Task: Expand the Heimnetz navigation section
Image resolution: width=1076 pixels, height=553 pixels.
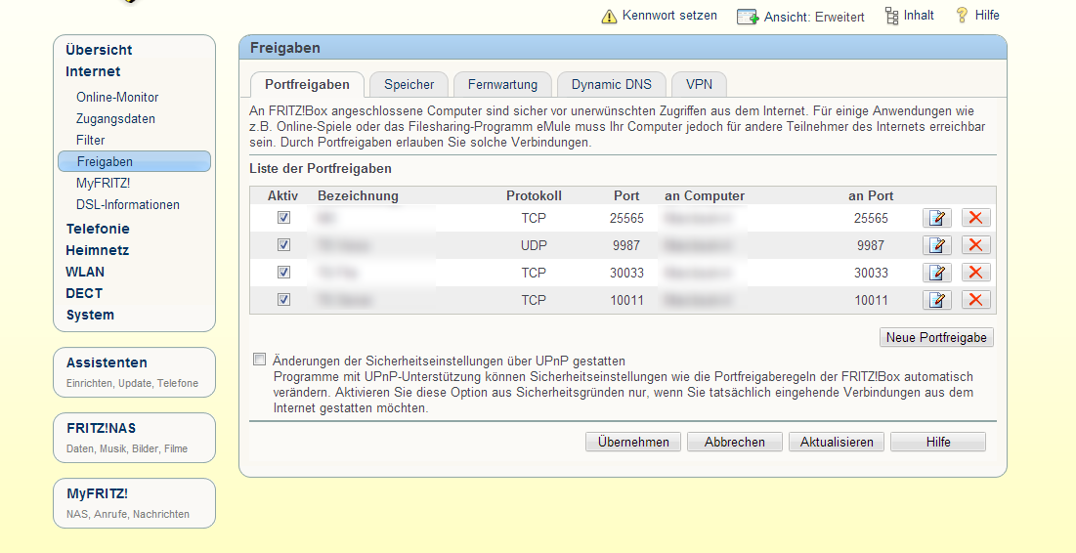Action: (97, 250)
